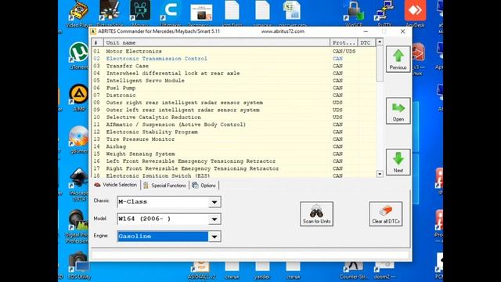Open EOS Utility desktop shortcut
Viewport: 501px width, 282px height.
(78, 266)
